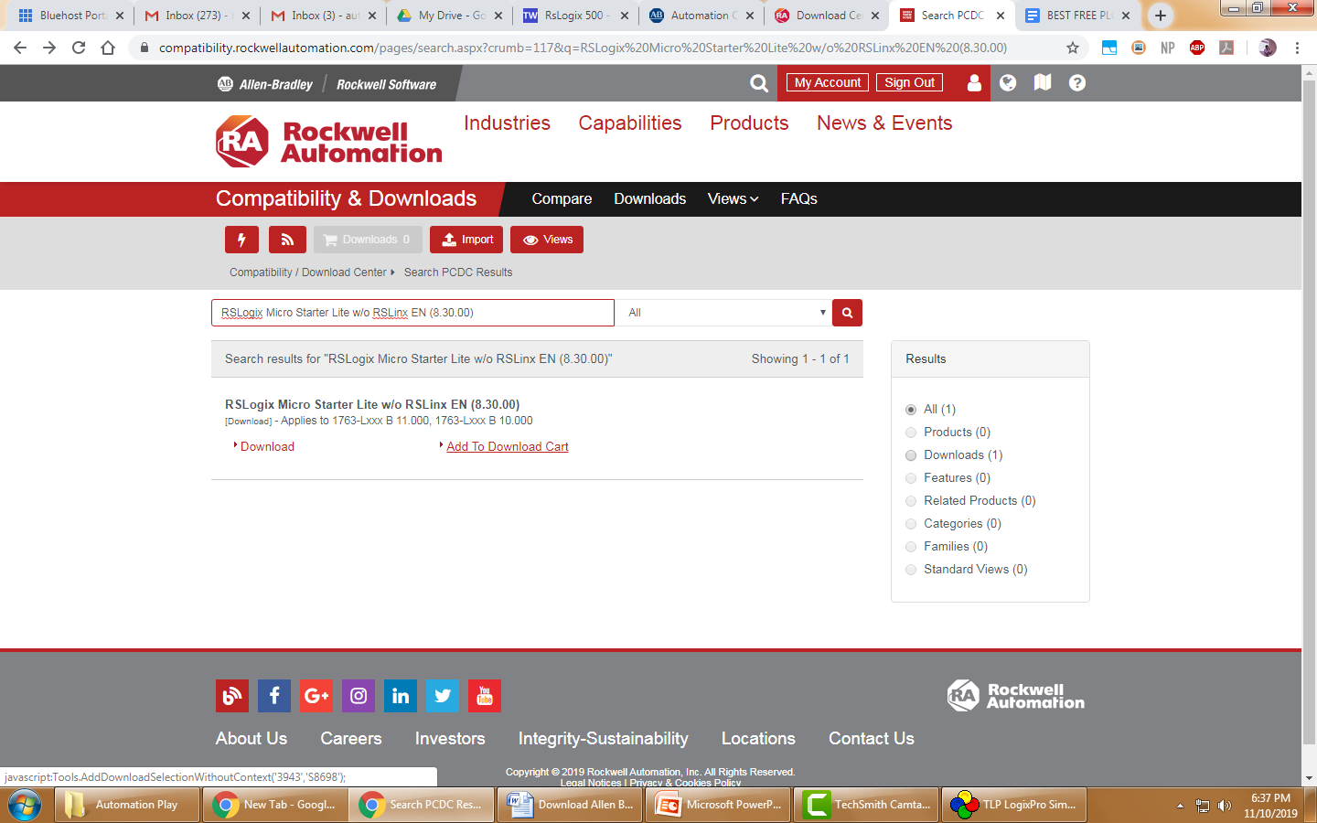Screen dimensions: 1317x823
Task: Select the Categories (0) radio button
Action: pyautogui.click(x=911, y=524)
